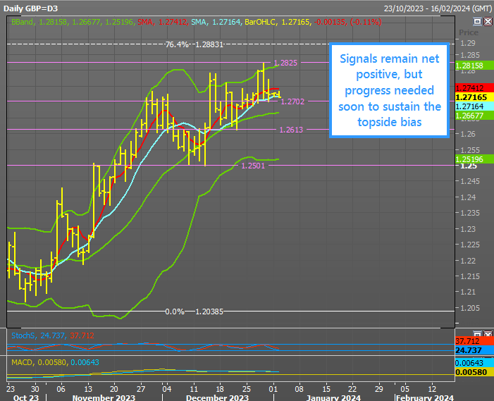Viewport: 494px width, 401px height.
Task: Click the '76.4%' Fibonacci label at 1.28831
Action: 177,44
